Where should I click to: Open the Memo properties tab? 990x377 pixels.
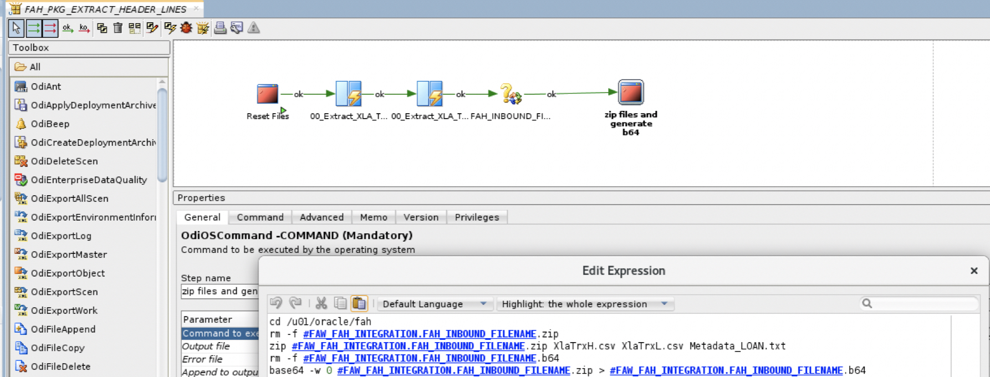tap(374, 217)
